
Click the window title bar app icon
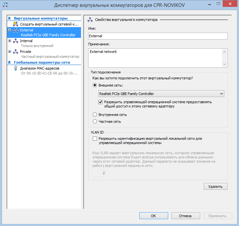click(x=5, y=5)
